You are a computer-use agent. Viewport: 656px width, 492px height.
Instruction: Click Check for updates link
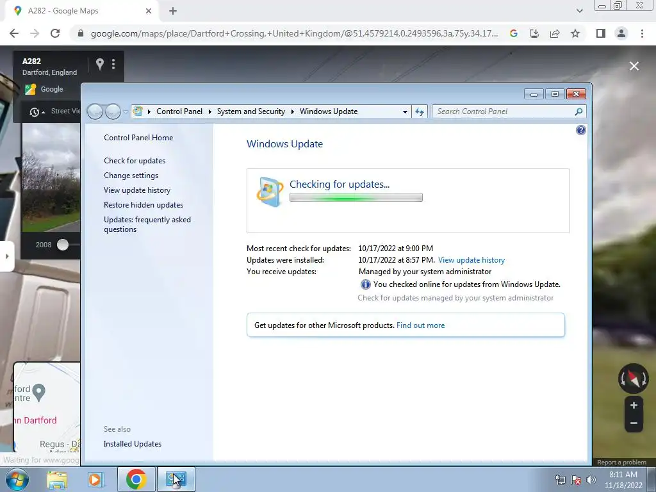tap(135, 161)
